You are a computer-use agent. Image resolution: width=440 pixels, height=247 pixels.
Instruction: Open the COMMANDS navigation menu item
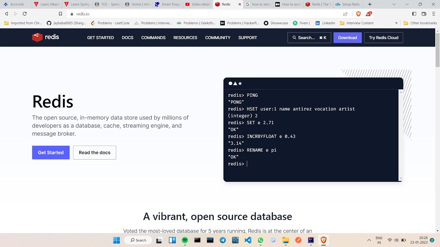153,38
